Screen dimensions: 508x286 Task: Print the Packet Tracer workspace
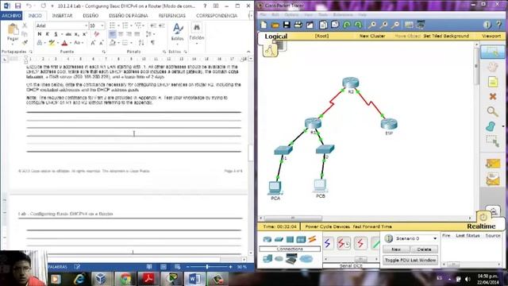click(298, 25)
